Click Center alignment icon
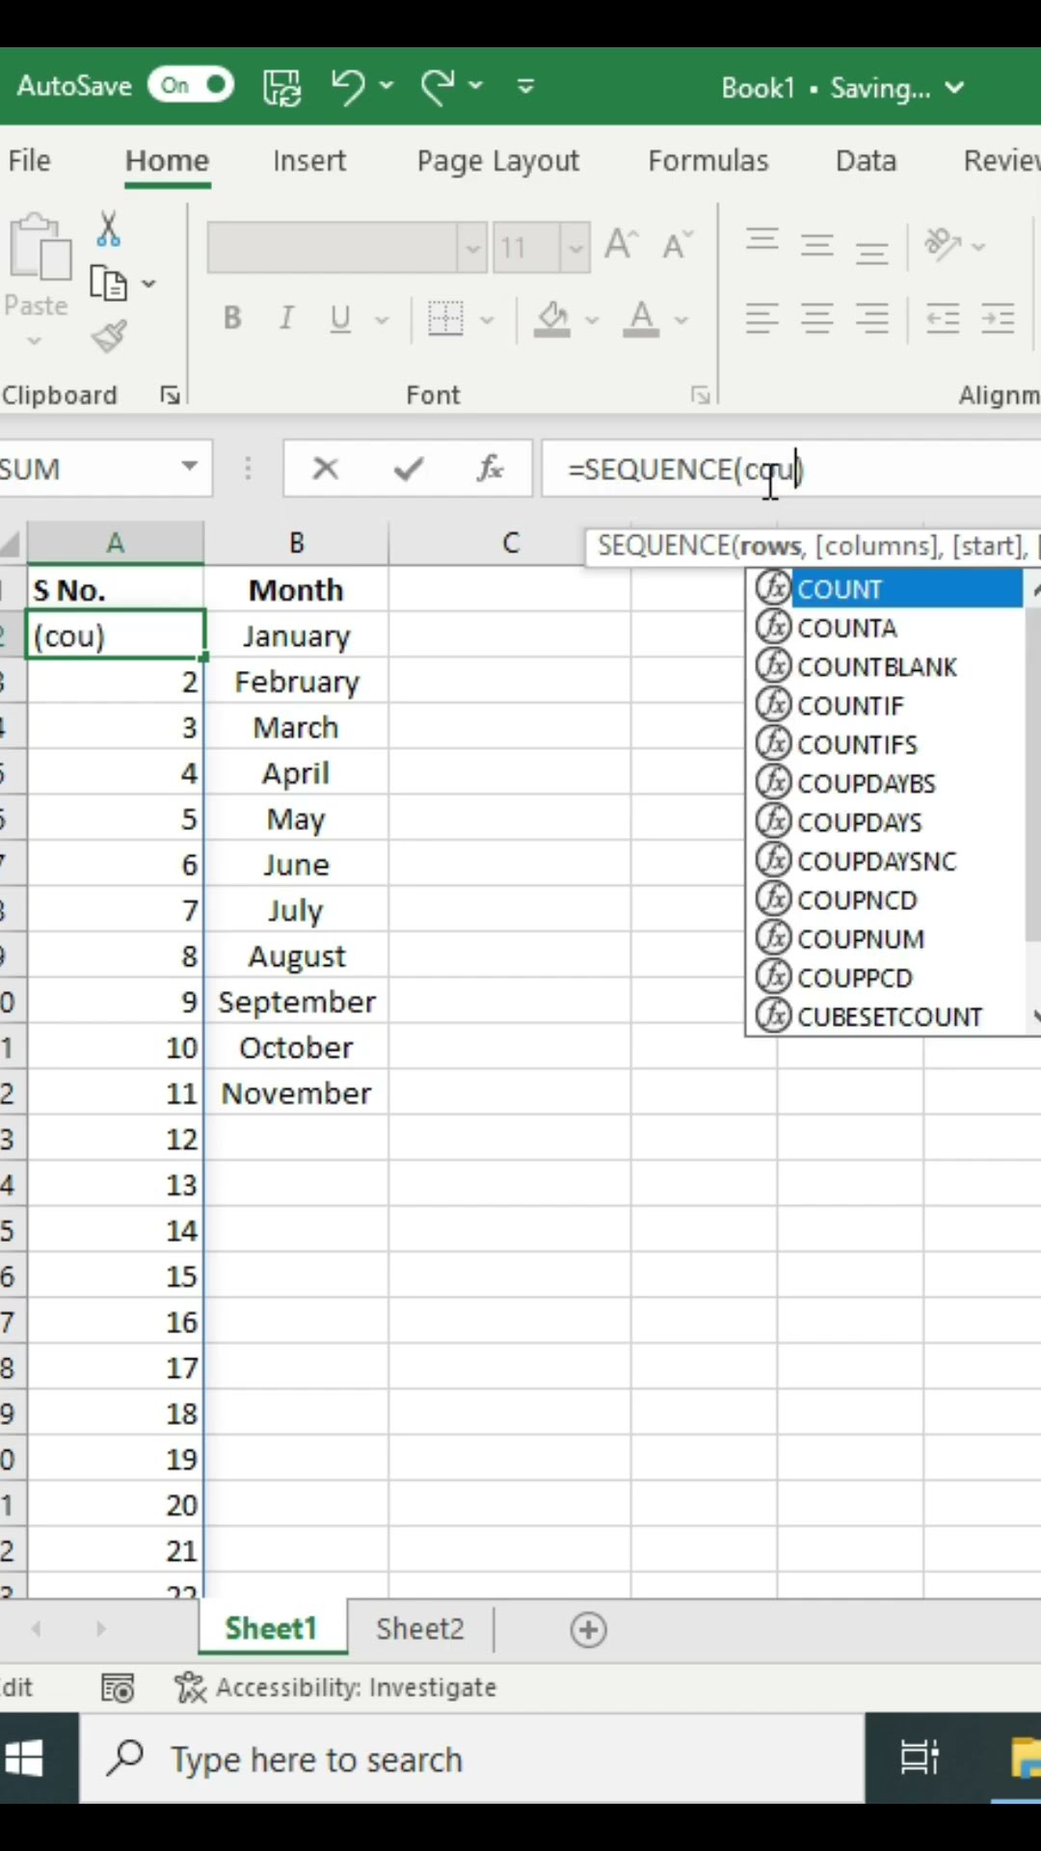Viewport: 1041px width, 1851px height. click(817, 317)
